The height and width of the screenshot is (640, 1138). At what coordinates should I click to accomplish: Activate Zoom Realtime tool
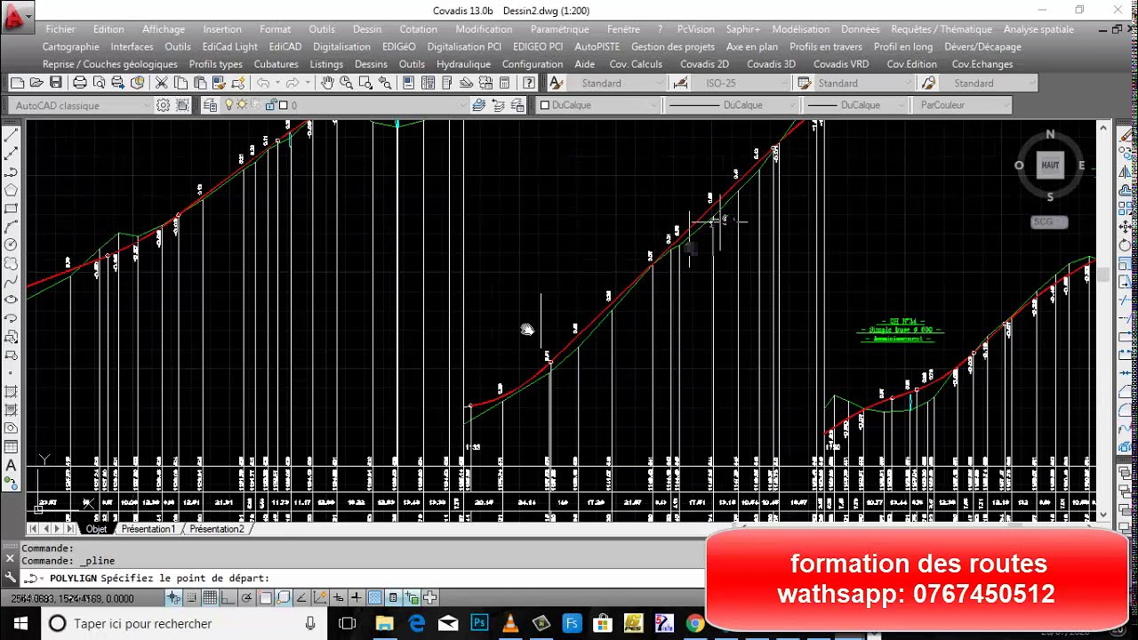click(346, 83)
